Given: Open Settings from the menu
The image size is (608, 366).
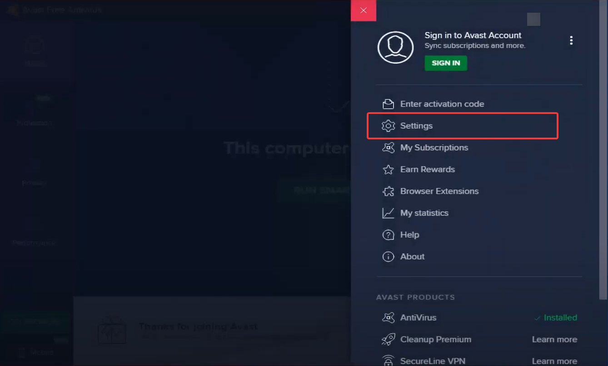Looking at the screenshot, I should (463, 126).
